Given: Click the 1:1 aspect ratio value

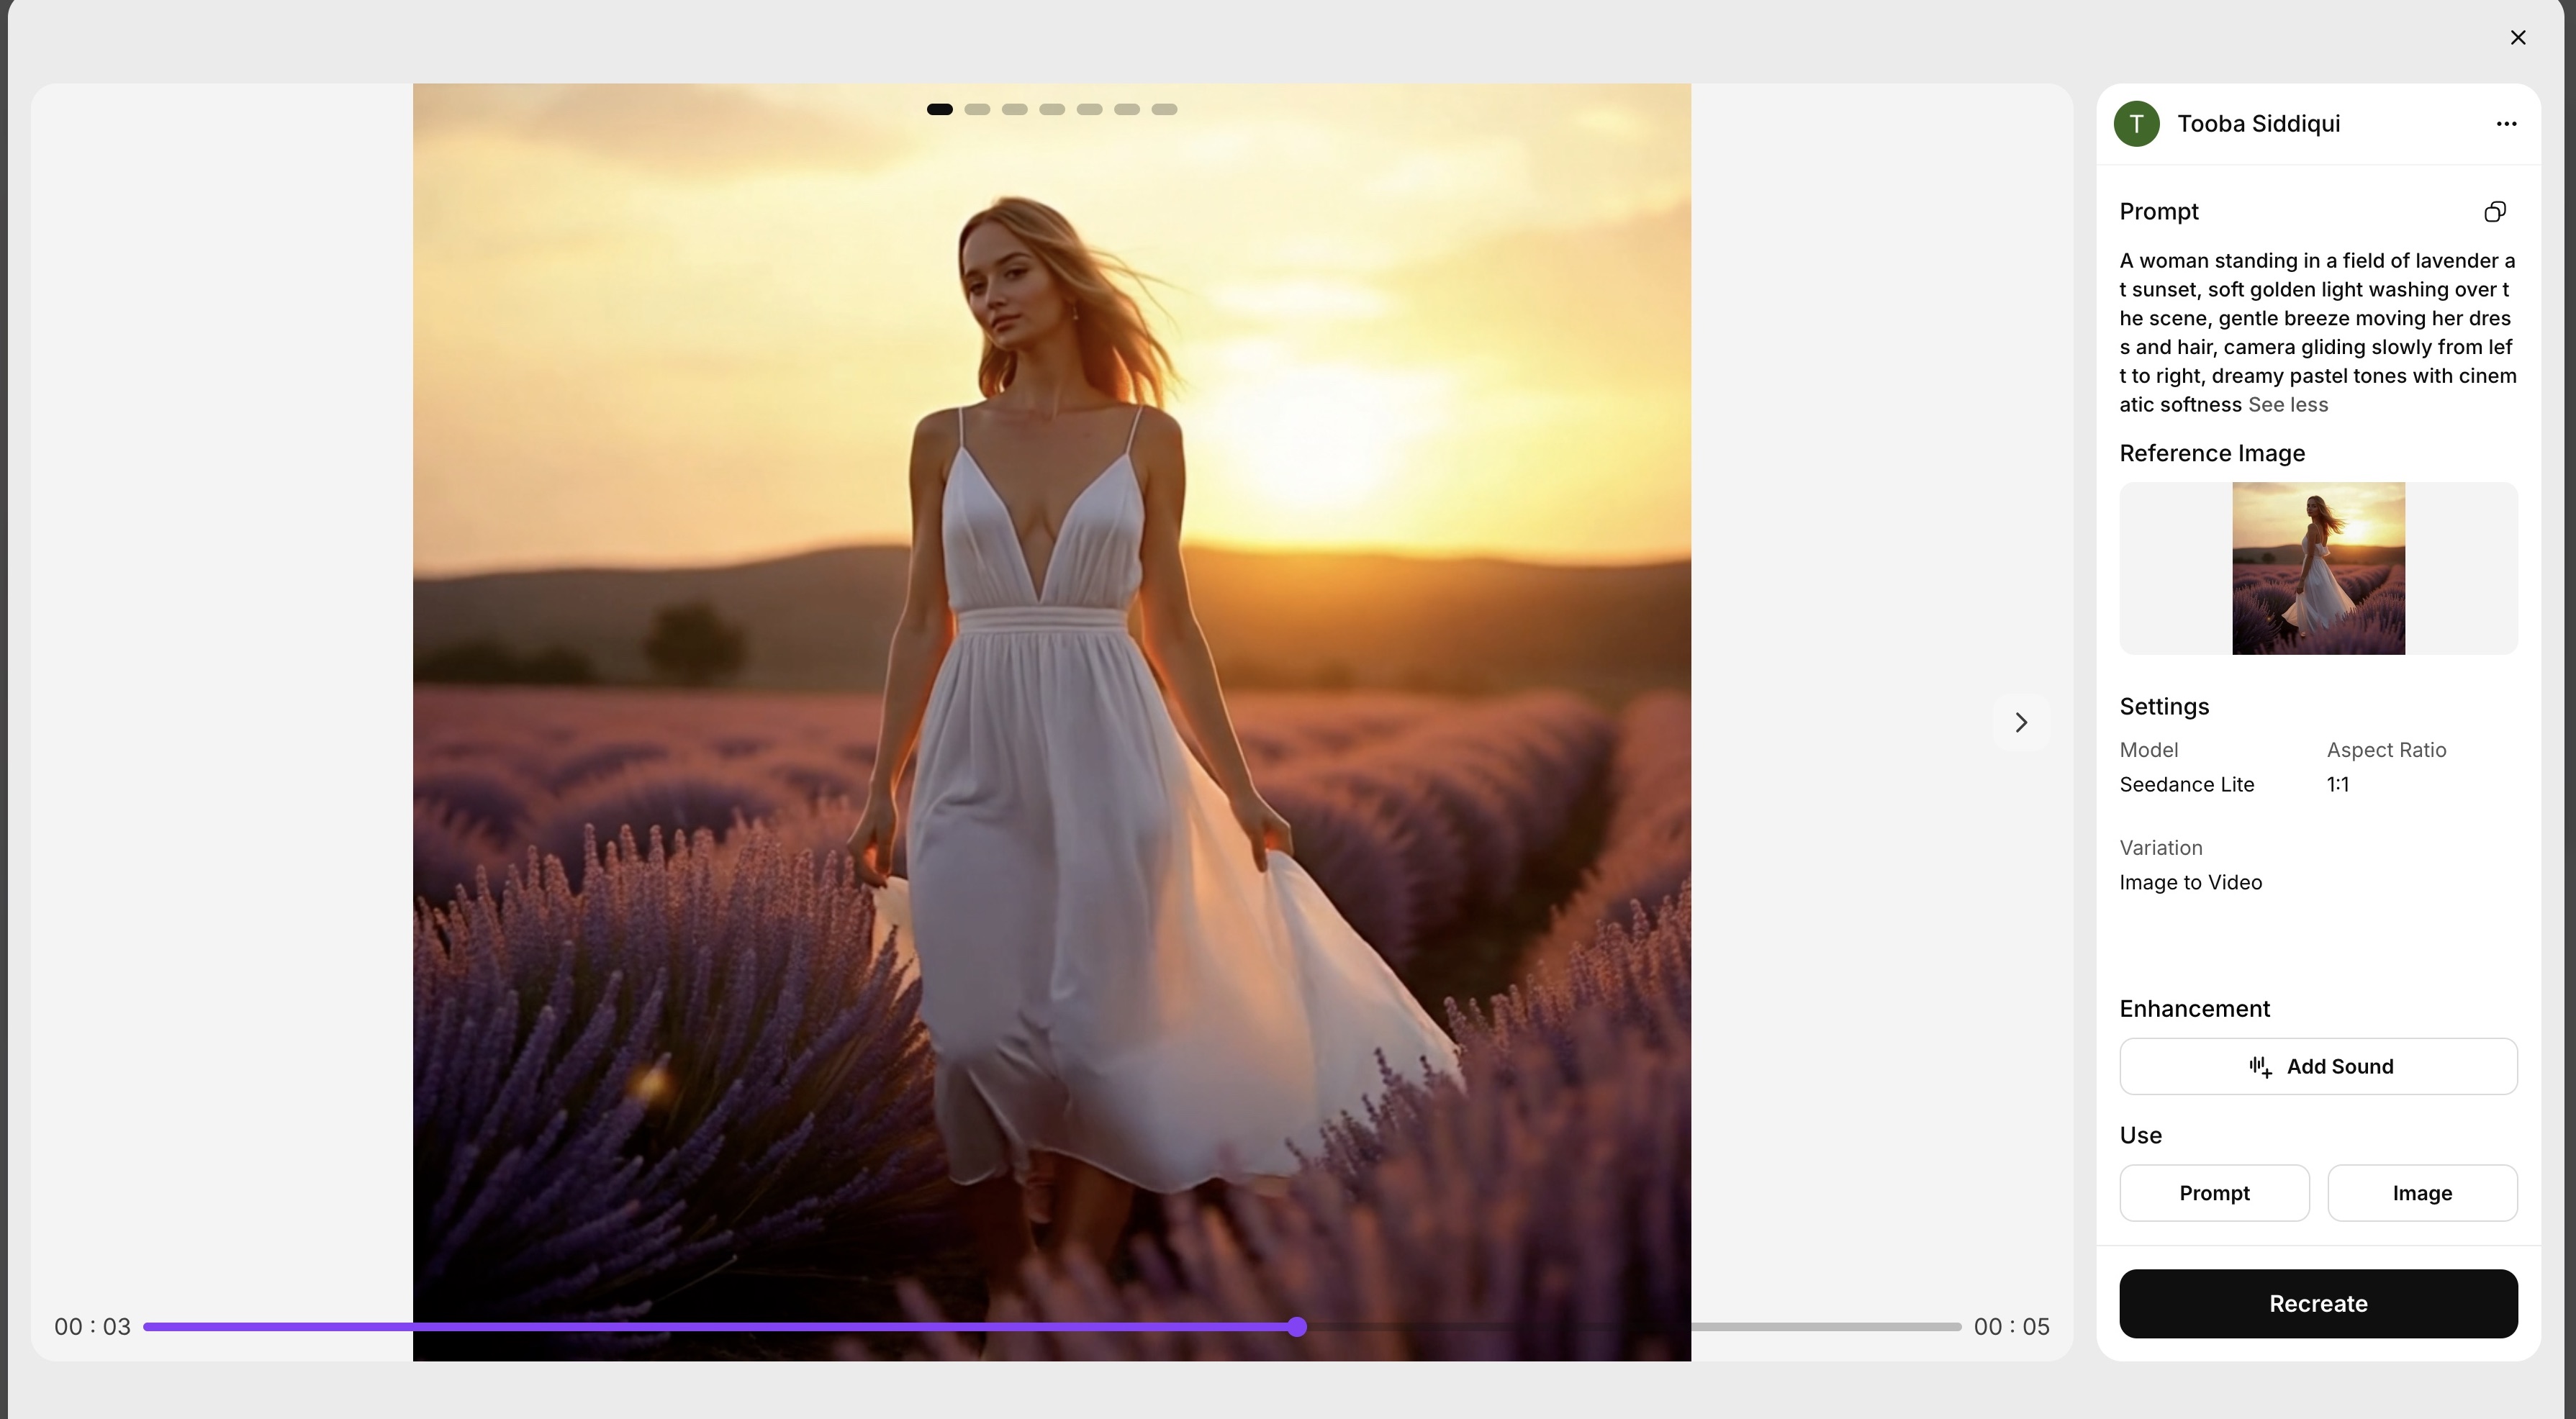Looking at the screenshot, I should pyautogui.click(x=2338, y=785).
